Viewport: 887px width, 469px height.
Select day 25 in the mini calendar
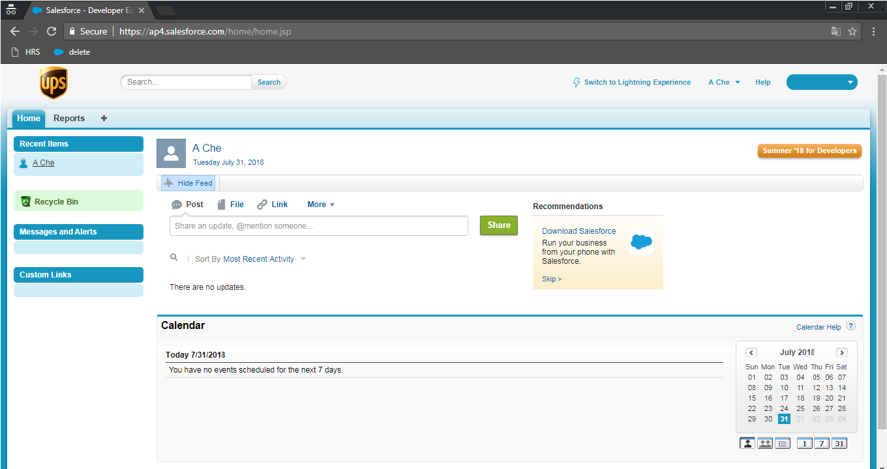pyautogui.click(x=800, y=409)
